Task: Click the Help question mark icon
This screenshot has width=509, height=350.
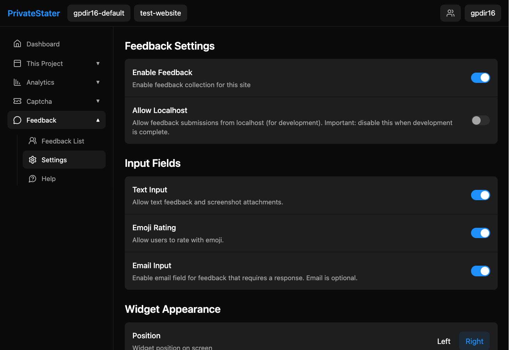Action: coord(33,179)
